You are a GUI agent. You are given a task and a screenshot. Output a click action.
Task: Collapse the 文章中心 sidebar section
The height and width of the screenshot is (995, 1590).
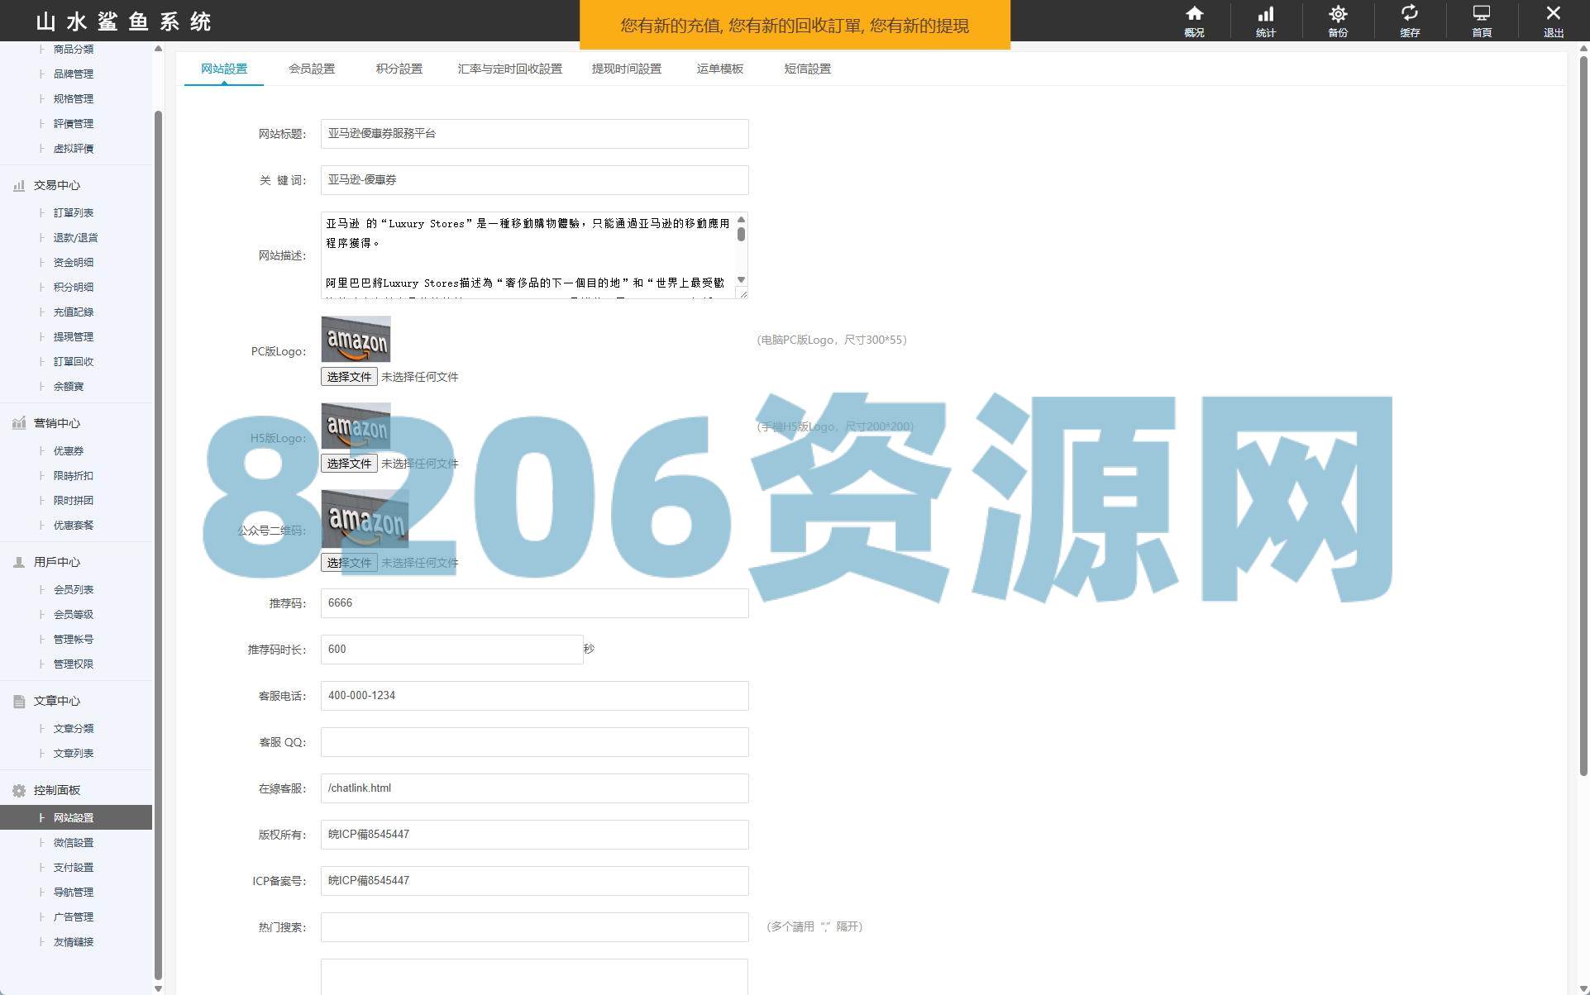[56, 701]
